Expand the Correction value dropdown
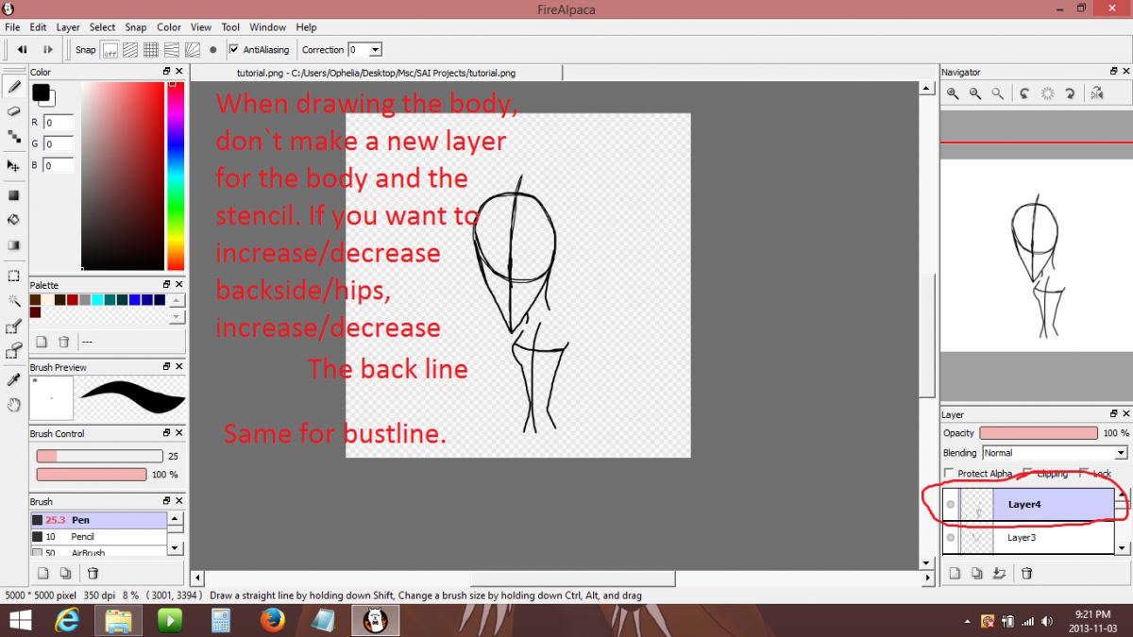This screenshot has width=1133, height=637. [x=375, y=49]
